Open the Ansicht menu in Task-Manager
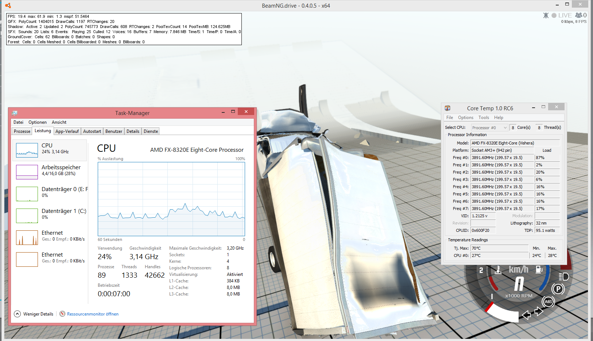The image size is (593, 341). click(x=59, y=122)
